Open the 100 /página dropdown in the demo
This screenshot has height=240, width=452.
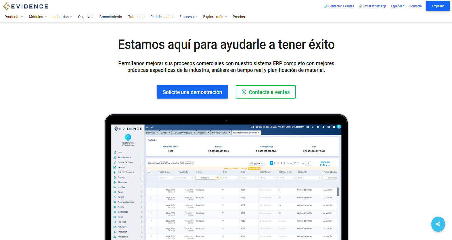tap(256, 163)
